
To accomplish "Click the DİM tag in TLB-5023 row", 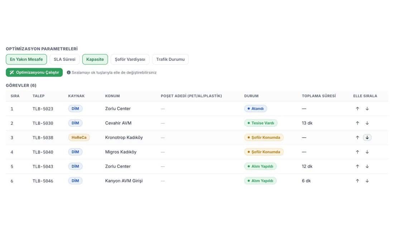I will tap(75, 109).
